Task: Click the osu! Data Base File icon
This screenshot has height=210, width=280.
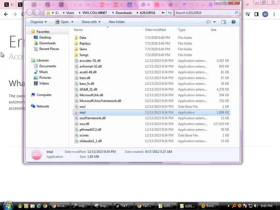Action: point(76,107)
